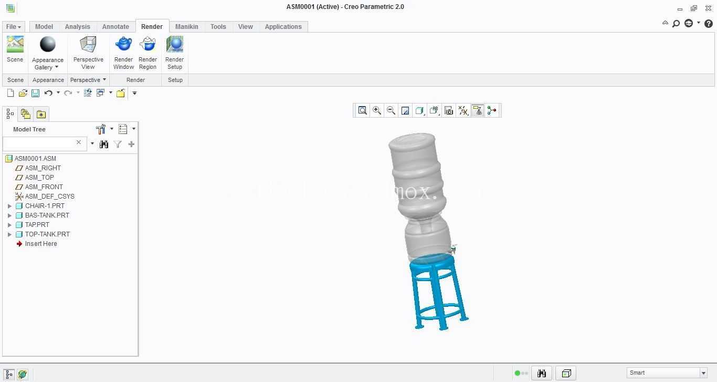717x382 pixels.
Task: Open the Tools ribbon tab
Action: point(218,27)
